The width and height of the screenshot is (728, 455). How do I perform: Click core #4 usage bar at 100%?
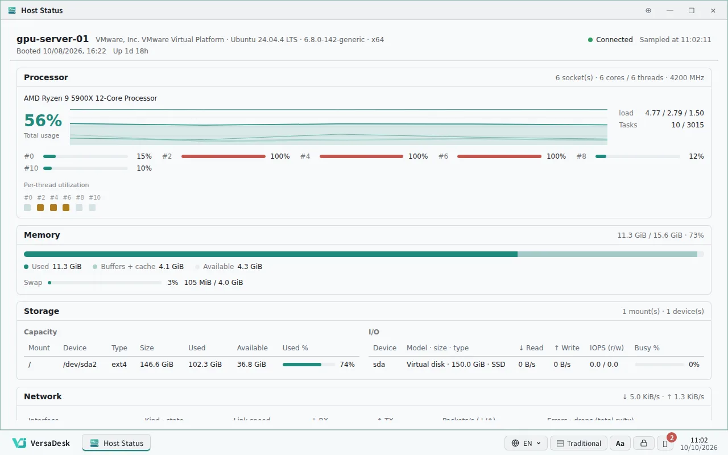pyautogui.click(x=361, y=156)
